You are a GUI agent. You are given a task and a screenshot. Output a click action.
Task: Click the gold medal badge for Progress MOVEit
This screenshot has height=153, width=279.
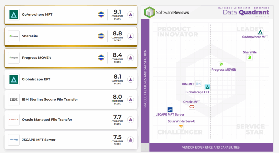coord(101,58)
